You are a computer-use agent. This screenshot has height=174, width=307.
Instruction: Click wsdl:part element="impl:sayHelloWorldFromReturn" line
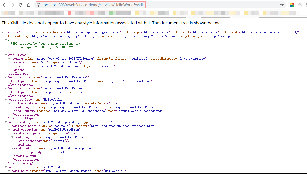[x=82, y=81]
